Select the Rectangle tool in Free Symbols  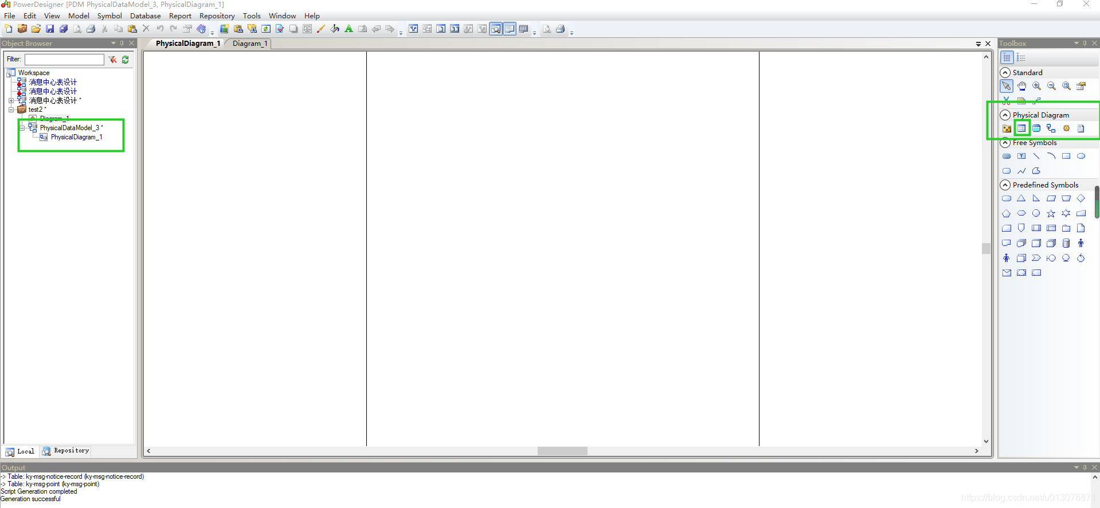(x=1066, y=156)
